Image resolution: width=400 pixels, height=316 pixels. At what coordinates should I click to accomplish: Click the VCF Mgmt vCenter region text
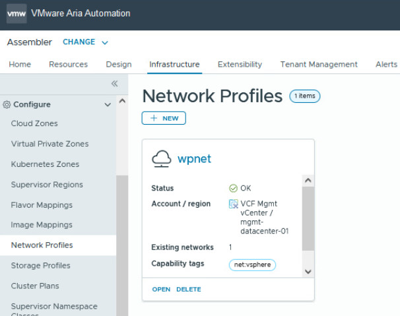pyautogui.click(x=265, y=217)
